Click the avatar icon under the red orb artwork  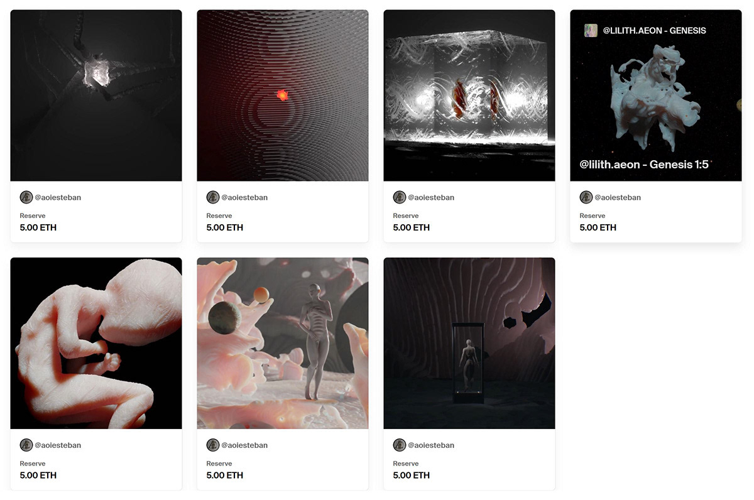213,197
